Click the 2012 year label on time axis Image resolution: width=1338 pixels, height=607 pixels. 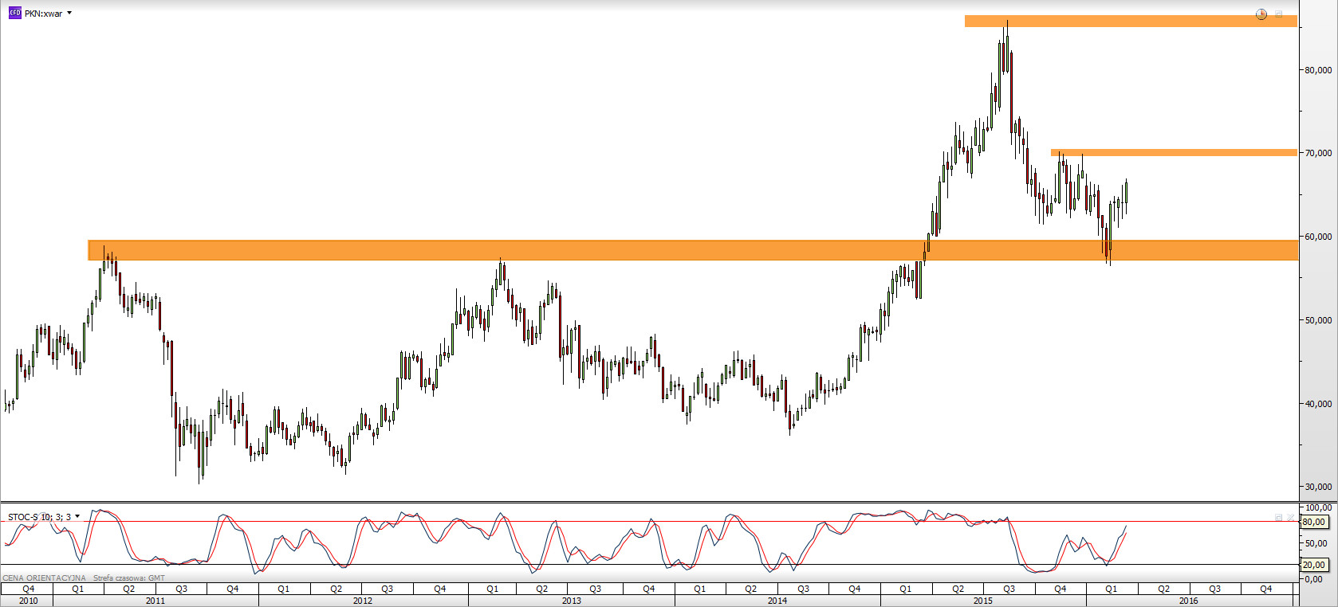pyautogui.click(x=363, y=601)
